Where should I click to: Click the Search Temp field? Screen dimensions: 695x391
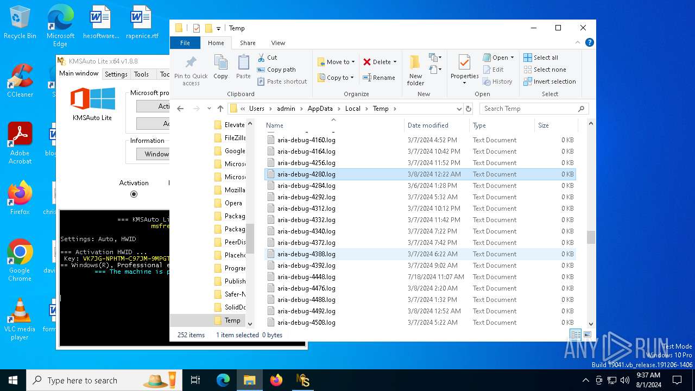533,109
